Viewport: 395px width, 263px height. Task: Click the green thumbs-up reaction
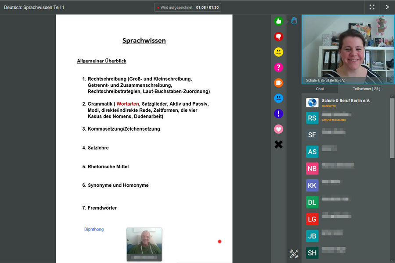pos(278,21)
